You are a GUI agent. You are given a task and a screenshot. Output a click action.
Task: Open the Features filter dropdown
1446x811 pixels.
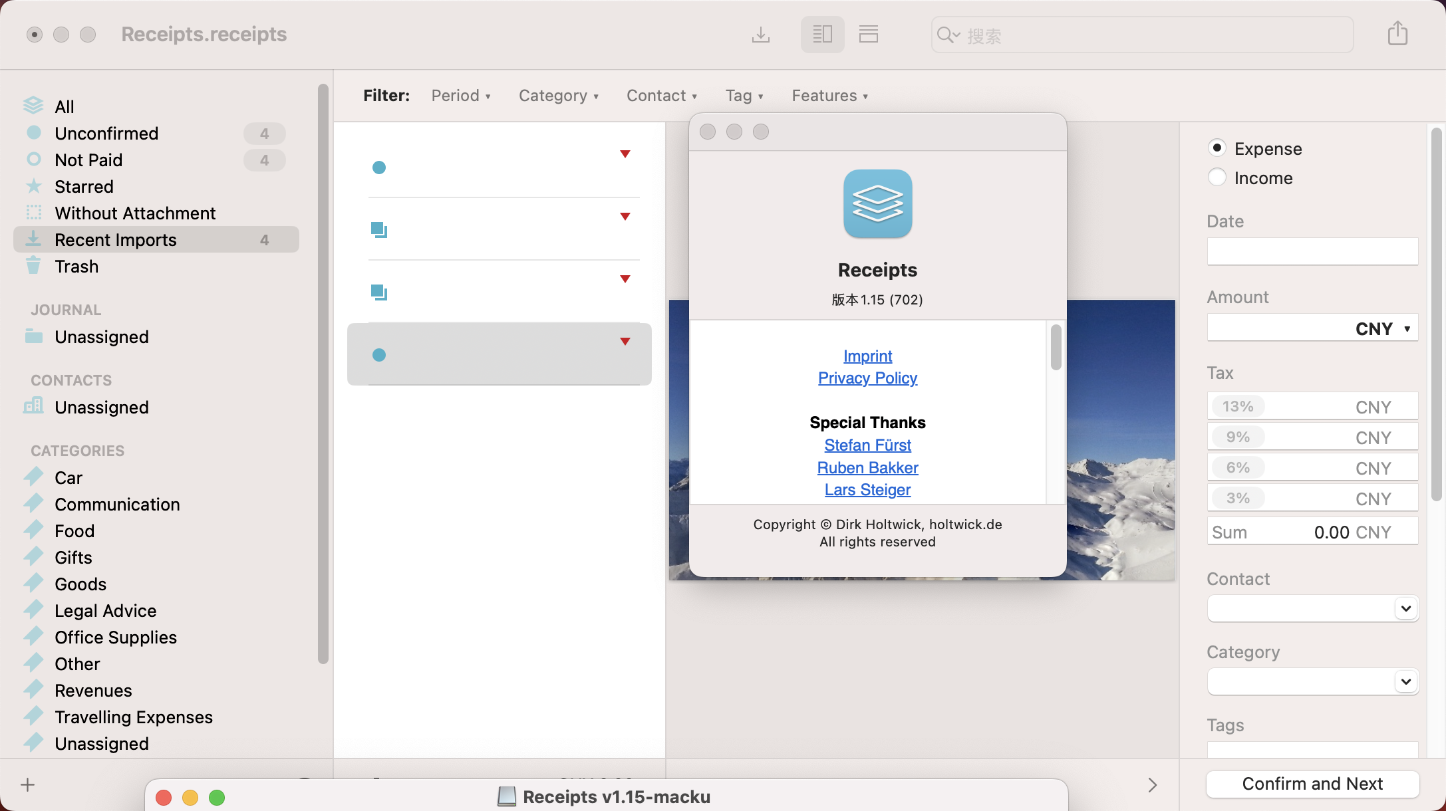point(830,96)
